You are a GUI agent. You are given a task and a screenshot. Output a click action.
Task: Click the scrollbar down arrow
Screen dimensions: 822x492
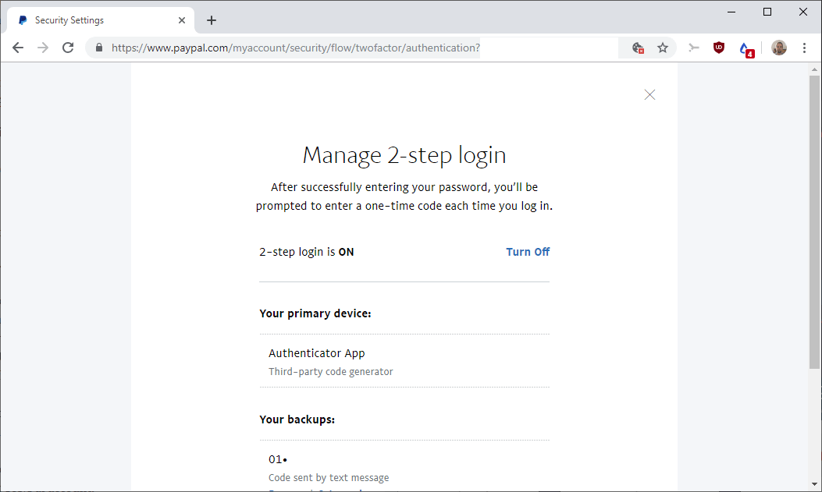(814, 484)
